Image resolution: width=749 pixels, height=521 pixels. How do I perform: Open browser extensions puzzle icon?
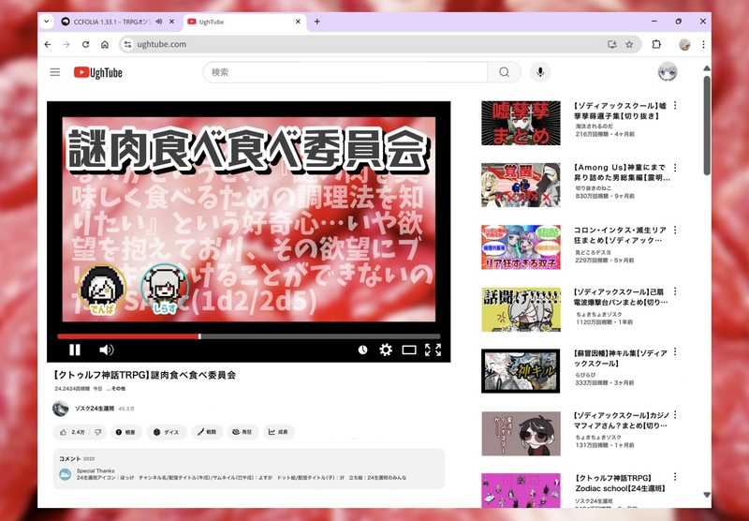(656, 44)
